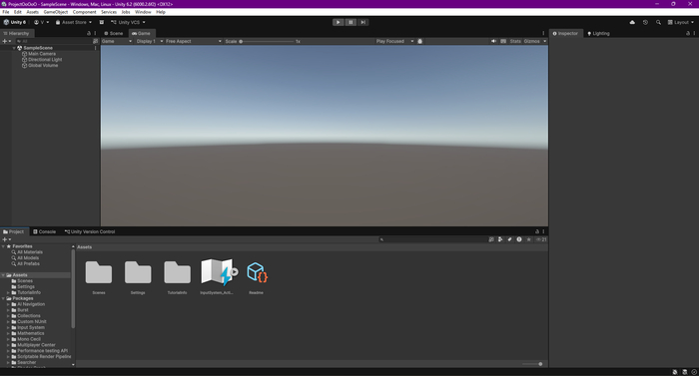The image size is (699, 376).
Task: Open the Inspector panel options menu
Action: [694, 34]
